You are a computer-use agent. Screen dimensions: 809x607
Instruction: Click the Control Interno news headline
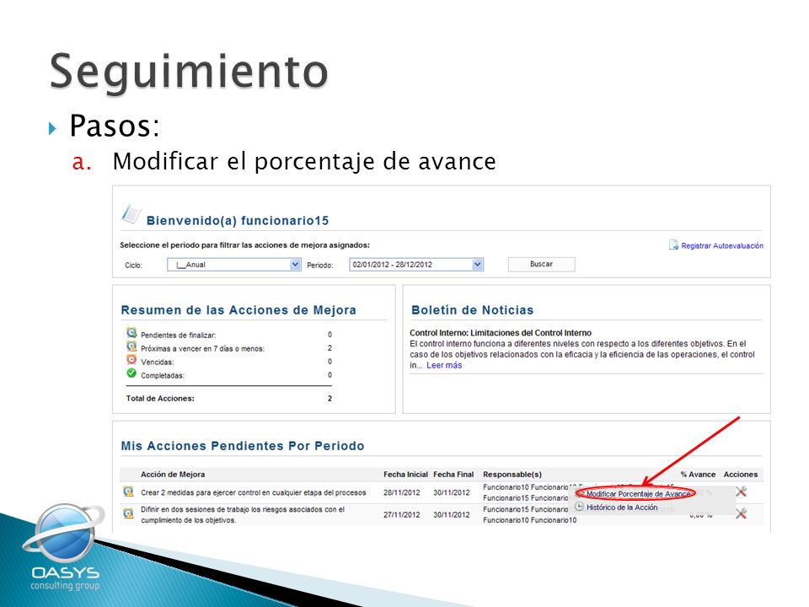(501, 333)
